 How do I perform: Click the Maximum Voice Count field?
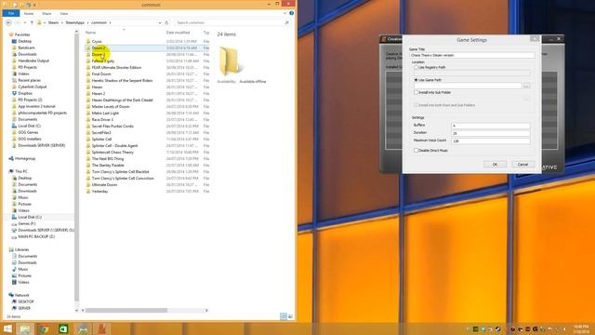pyautogui.click(x=490, y=141)
